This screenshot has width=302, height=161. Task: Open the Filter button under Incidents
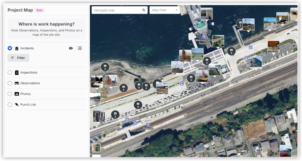point(18,58)
